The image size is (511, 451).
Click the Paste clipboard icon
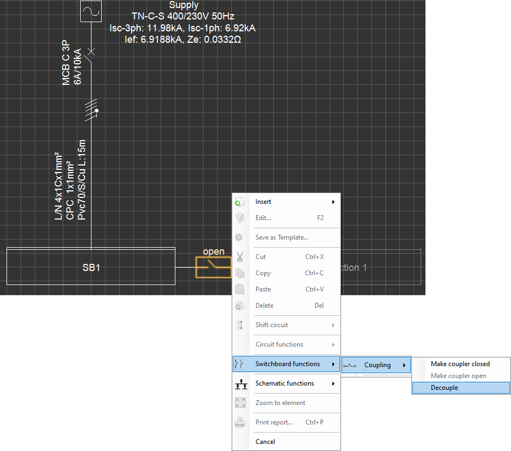coord(239,289)
